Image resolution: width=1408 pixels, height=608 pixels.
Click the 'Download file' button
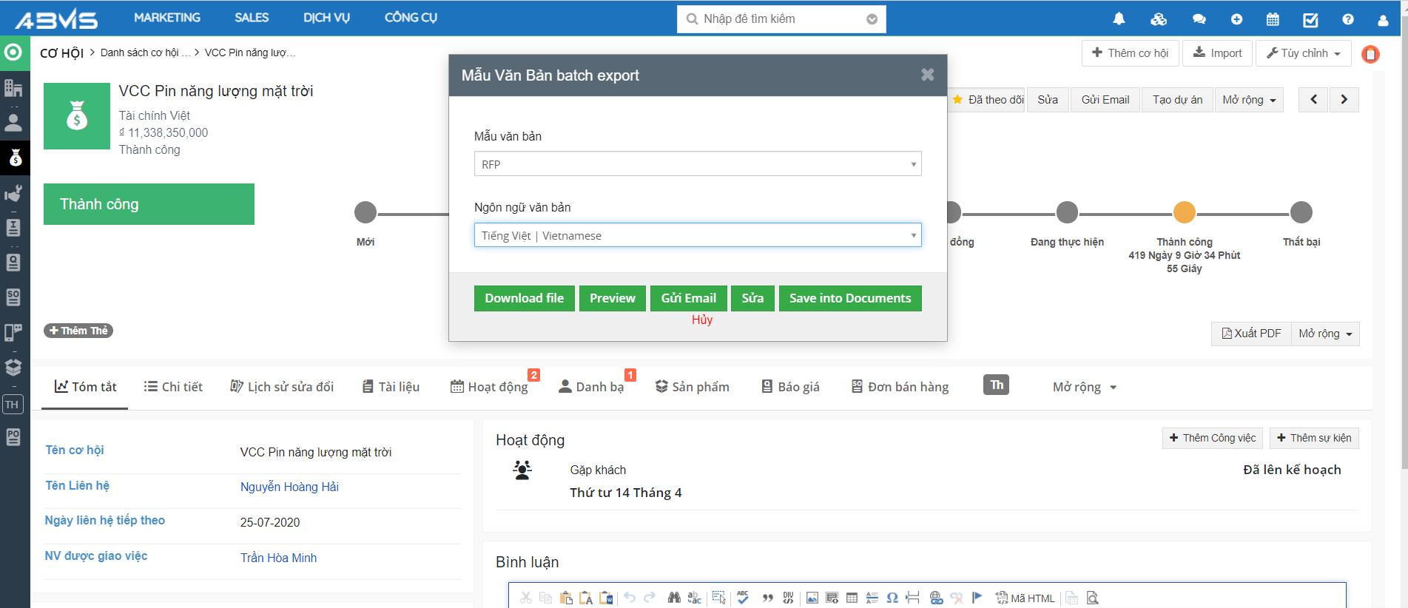[x=524, y=298]
